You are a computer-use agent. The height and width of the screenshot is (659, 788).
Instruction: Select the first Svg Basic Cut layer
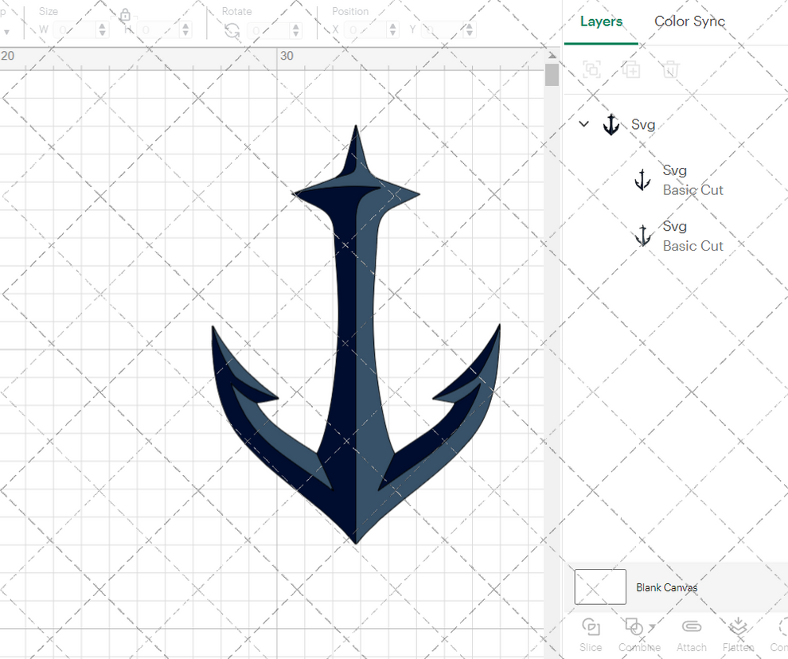pyautogui.click(x=683, y=179)
